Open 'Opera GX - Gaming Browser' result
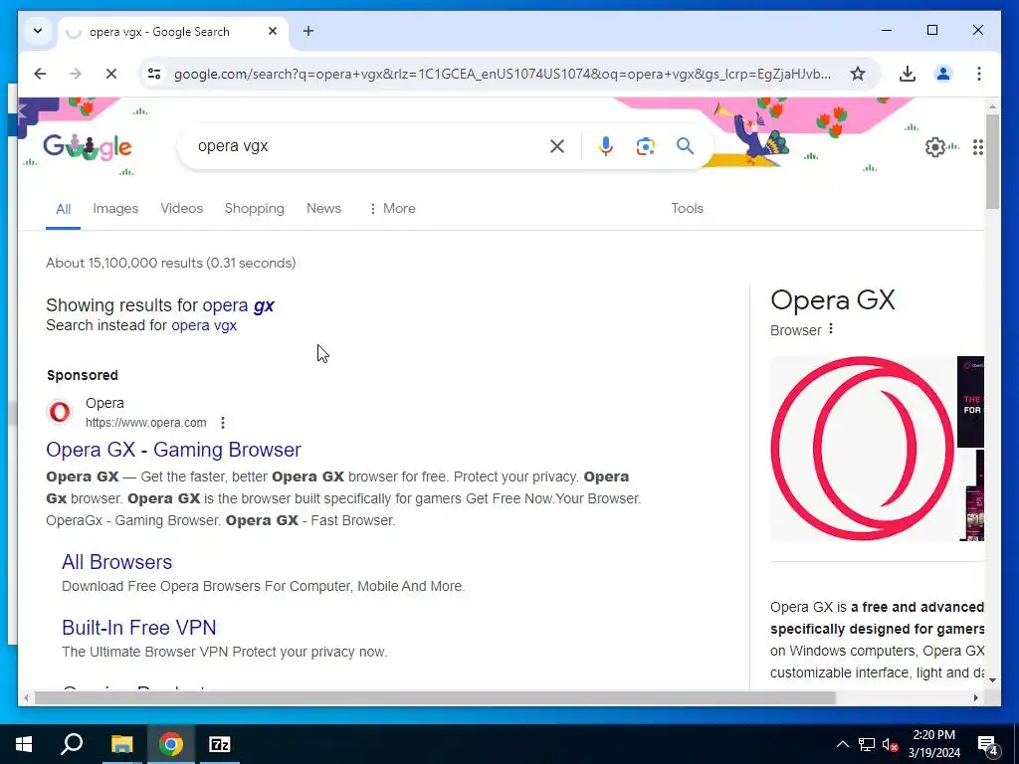 click(173, 450)
